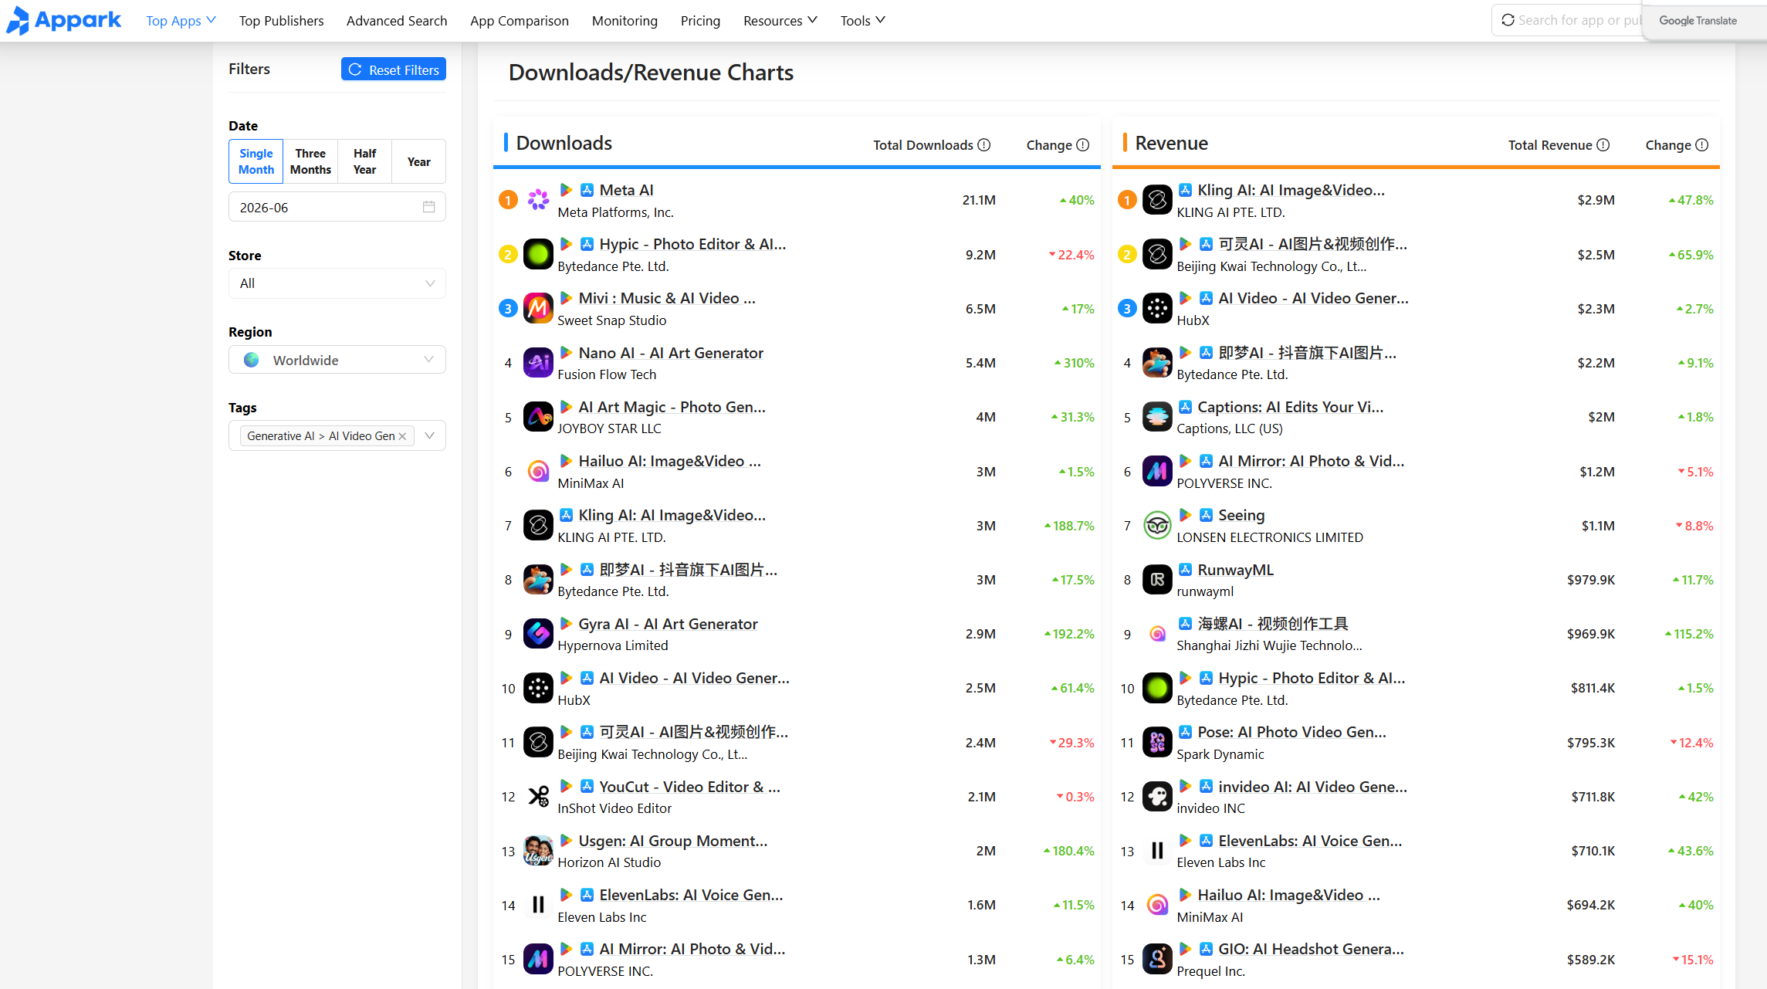Viewport: 1767px width, 989px height.
Task: Click the AI Art Magic app icon
Action: [x=538, y=417]
